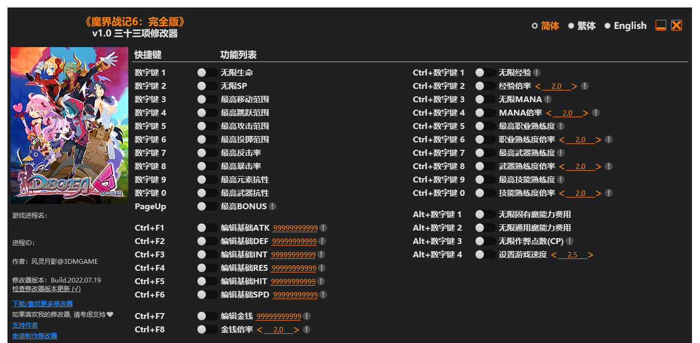Enable 设置游戏速度 toggle
The height and width of the screenshot is (343, 700).
[485, 255]
